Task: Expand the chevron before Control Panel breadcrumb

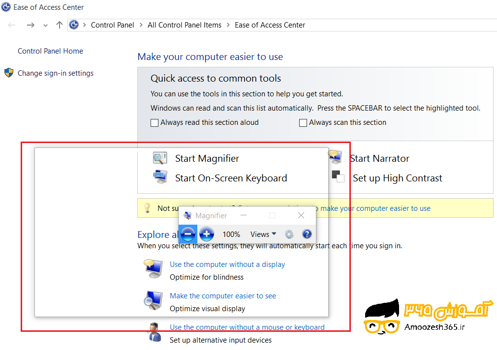Action: click(84, 25)
